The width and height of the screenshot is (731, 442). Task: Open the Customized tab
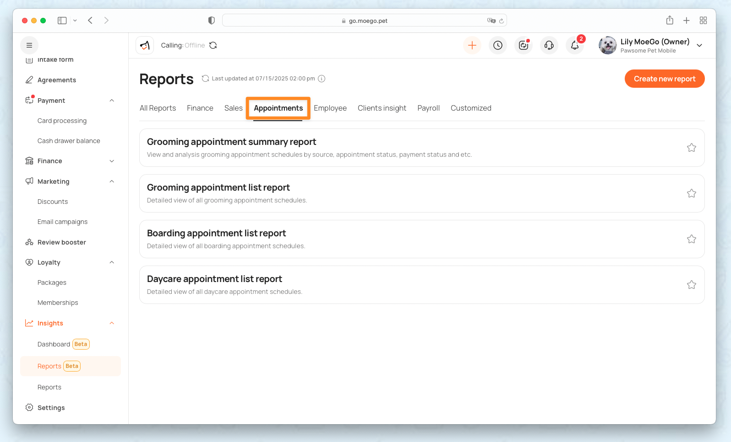pyautogui.click(x=471, y=108)
